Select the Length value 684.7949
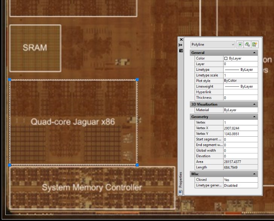The height and width of the screenshot is (221, 274). [x=241, y=167]
